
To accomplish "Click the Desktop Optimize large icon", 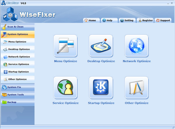I will [101, 46].
